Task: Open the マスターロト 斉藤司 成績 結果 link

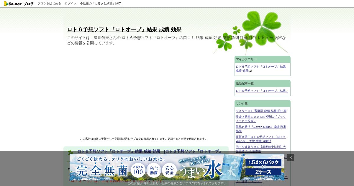Action: point(261,111)
